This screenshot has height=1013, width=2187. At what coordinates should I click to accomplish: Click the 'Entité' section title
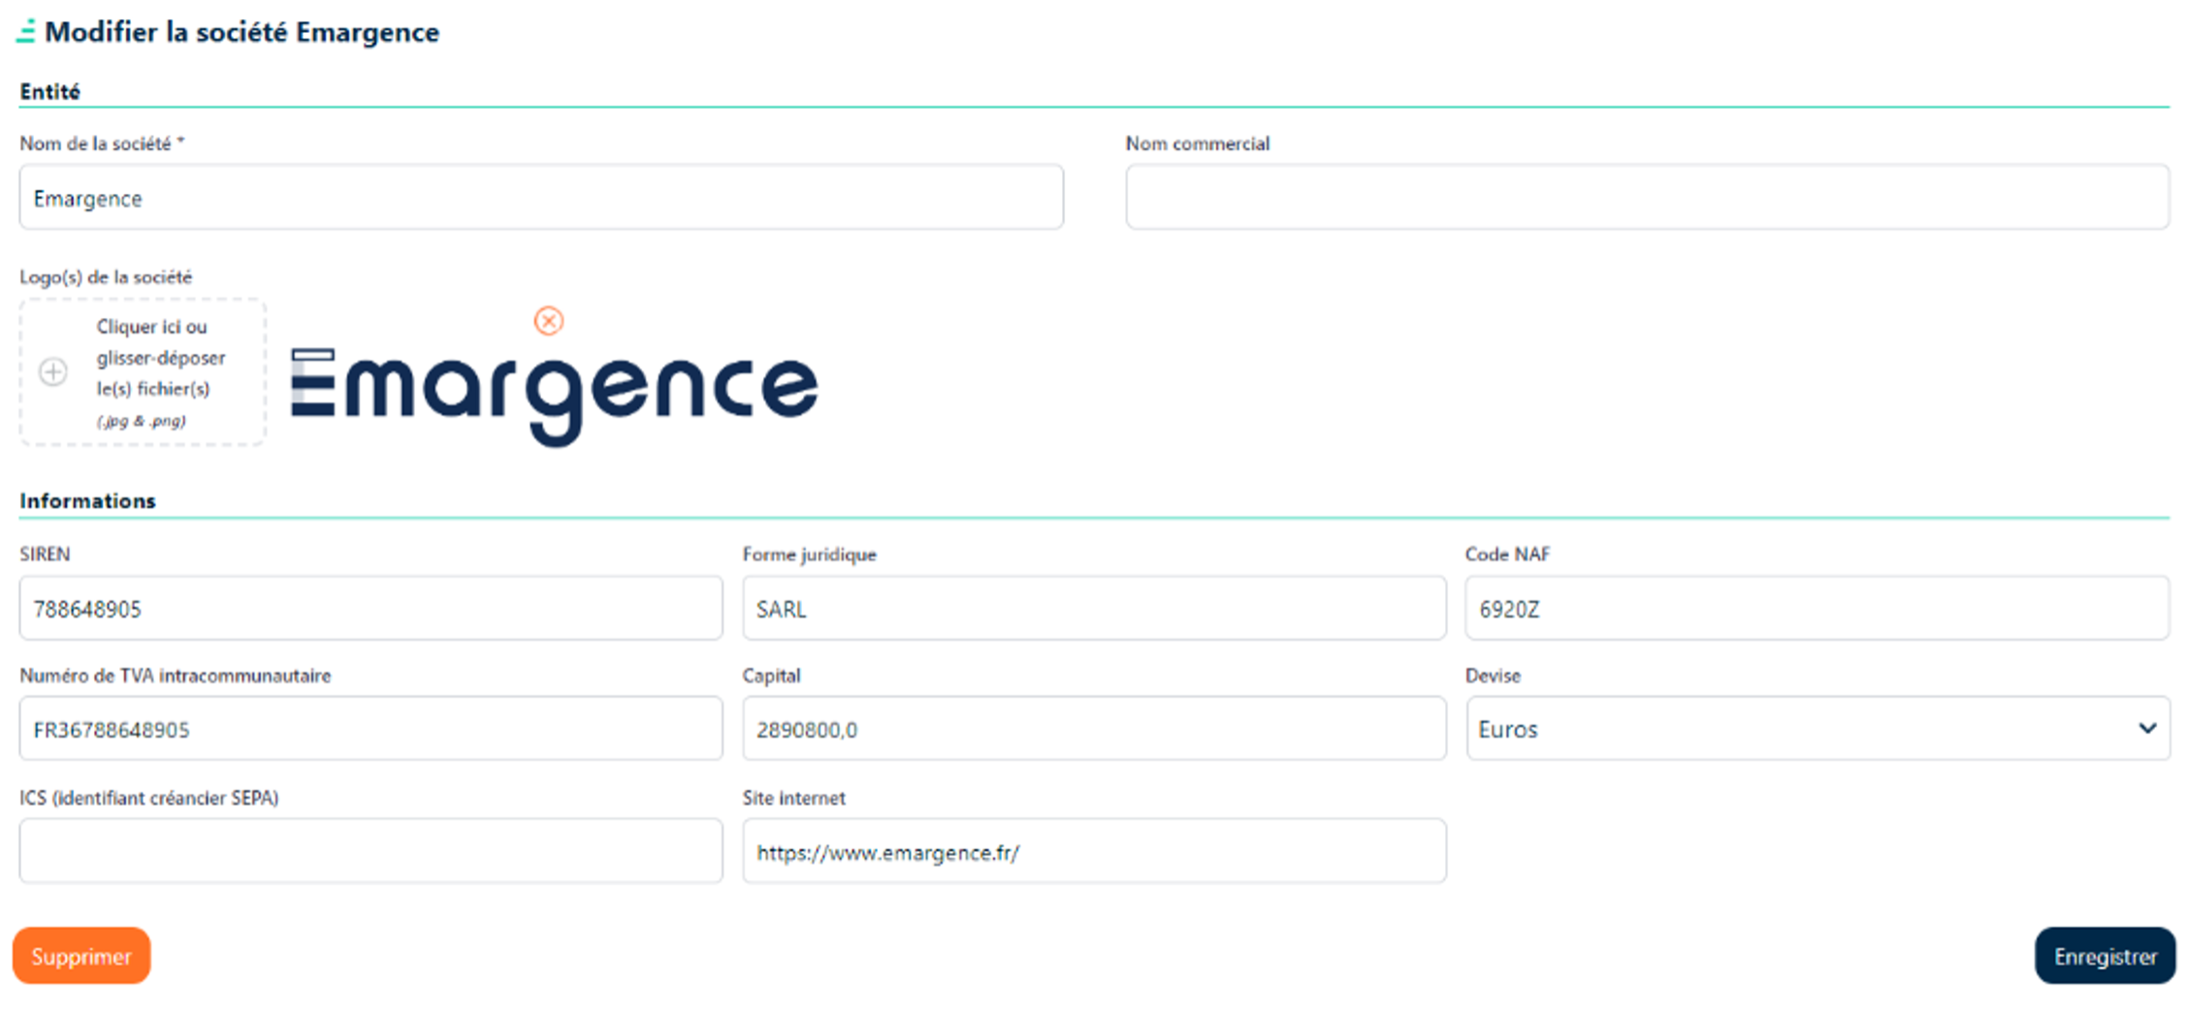click(49, 91)
